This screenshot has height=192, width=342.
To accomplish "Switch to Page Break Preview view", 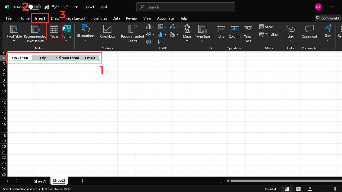I will [x=310, y=189].
